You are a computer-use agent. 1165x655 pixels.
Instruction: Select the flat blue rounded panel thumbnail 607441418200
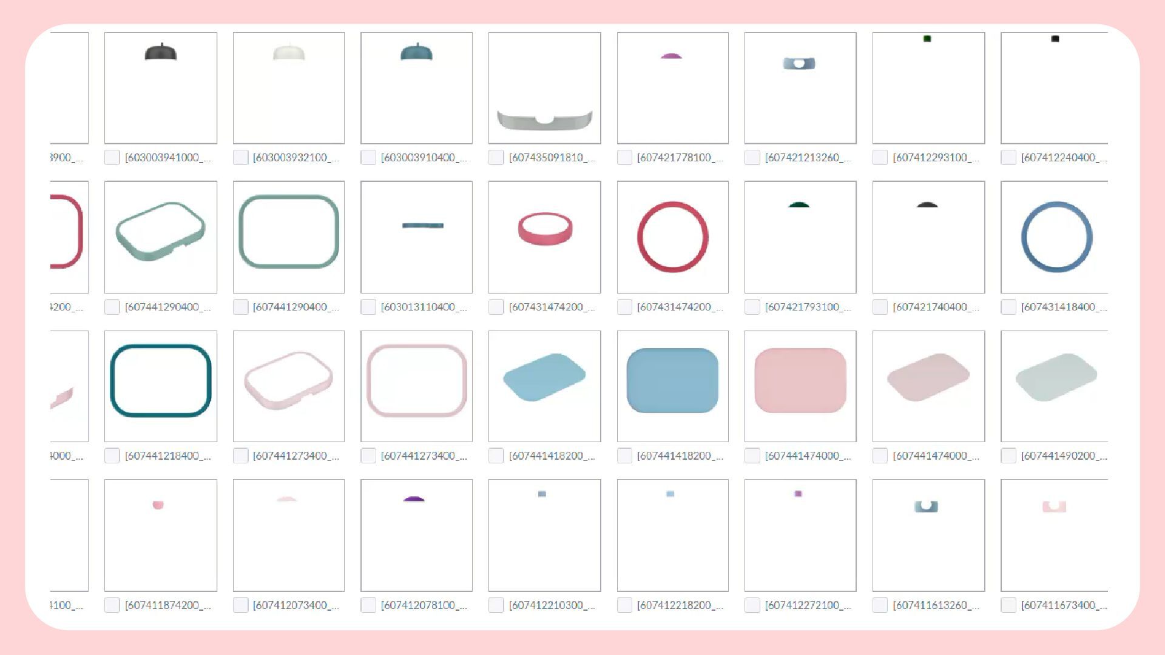tap(673, 386)
